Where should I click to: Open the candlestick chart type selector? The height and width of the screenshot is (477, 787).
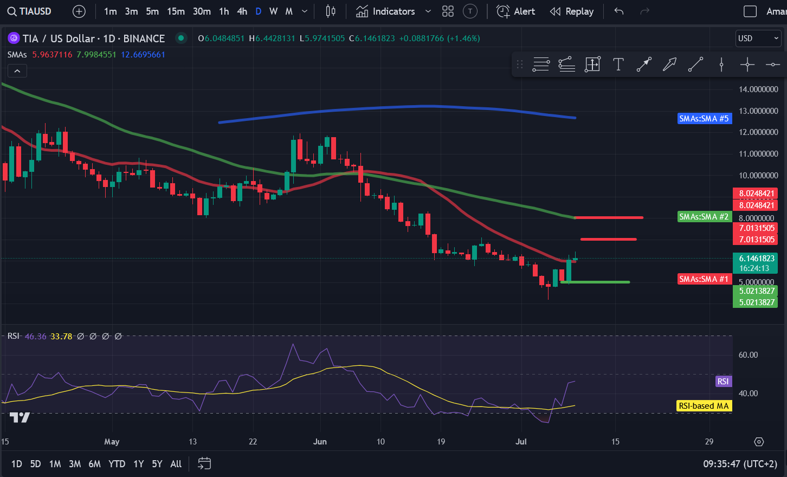pos(331,11)
